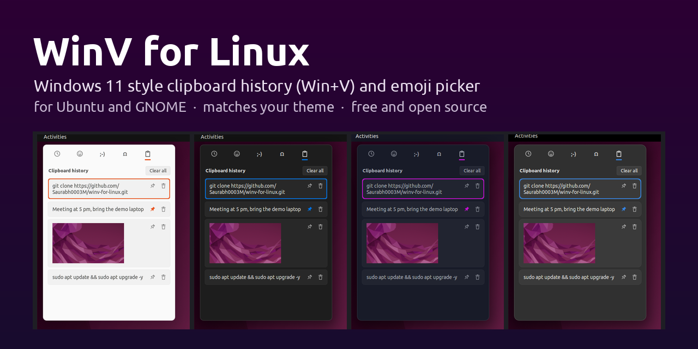The width and height of the screenshot is (698, 349).
Task: Unpin the Meeting entry in the black panel
Action: click(310, 209)
